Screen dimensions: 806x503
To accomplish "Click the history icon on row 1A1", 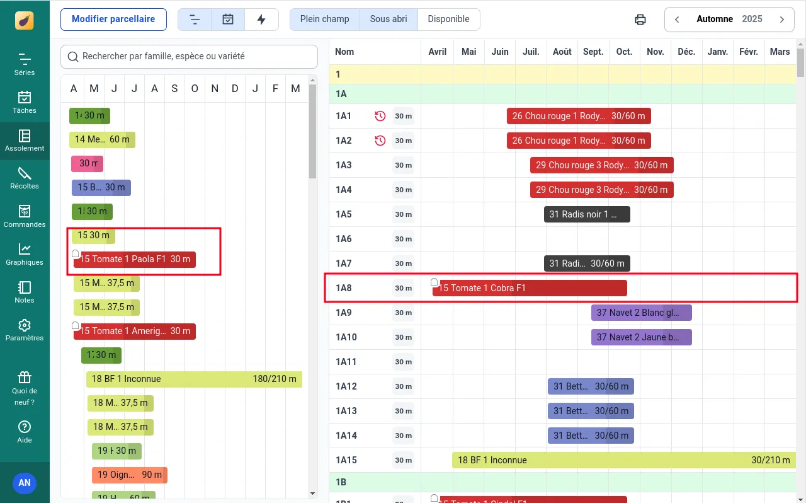I will tap(380, 116).
